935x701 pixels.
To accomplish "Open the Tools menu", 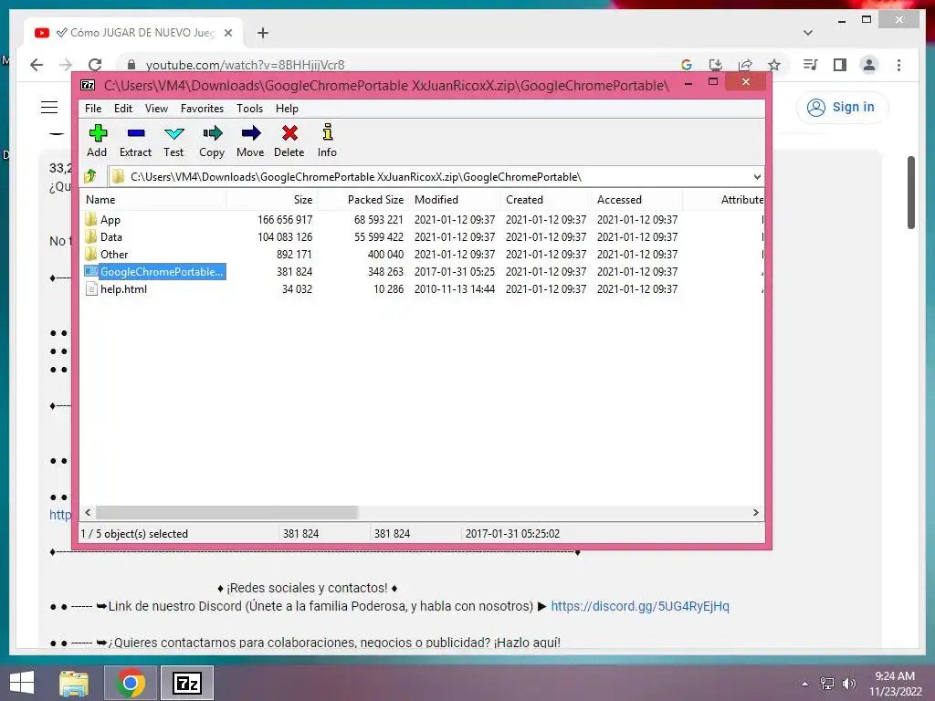I will 249,109.
